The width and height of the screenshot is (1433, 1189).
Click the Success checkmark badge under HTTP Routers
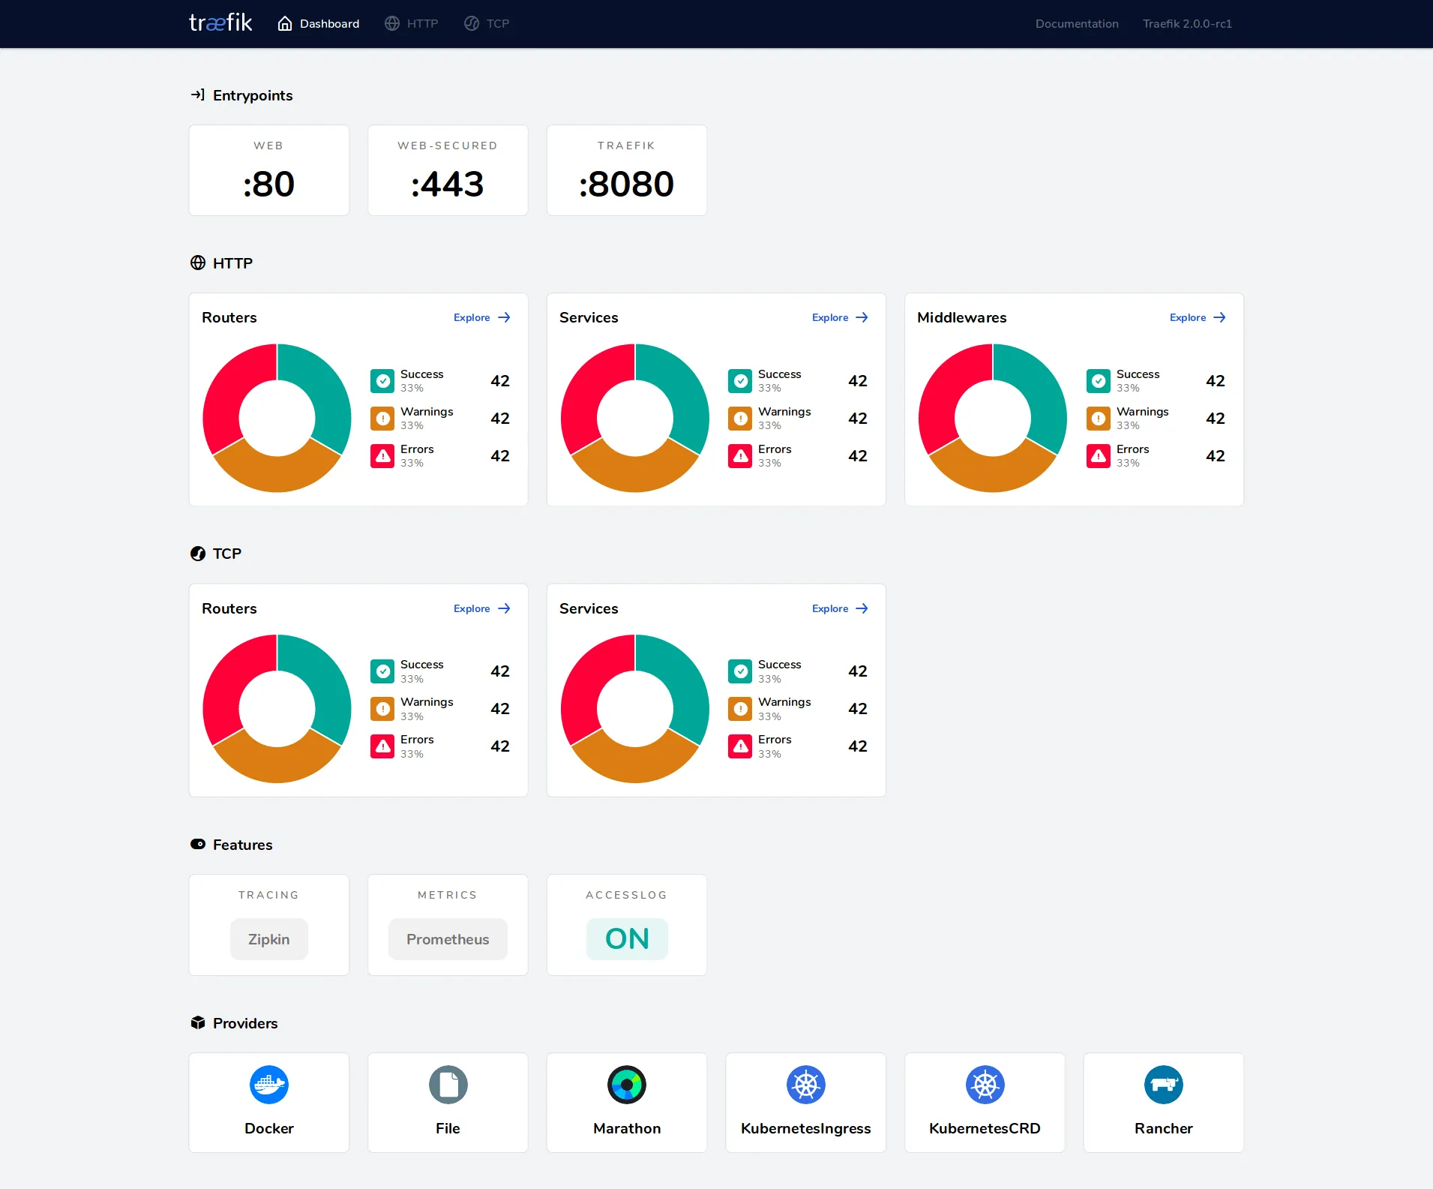(383, 380)
